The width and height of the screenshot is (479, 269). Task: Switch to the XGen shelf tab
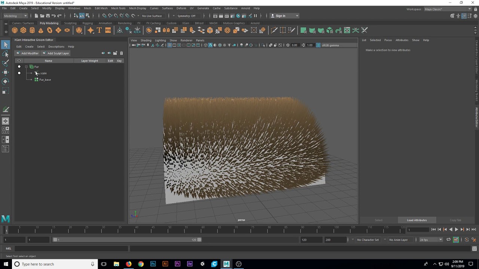tap(186, 23)
